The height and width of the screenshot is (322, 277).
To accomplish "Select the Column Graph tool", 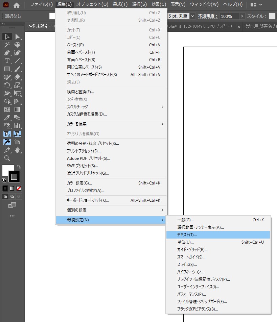I will tap(17, 126).
